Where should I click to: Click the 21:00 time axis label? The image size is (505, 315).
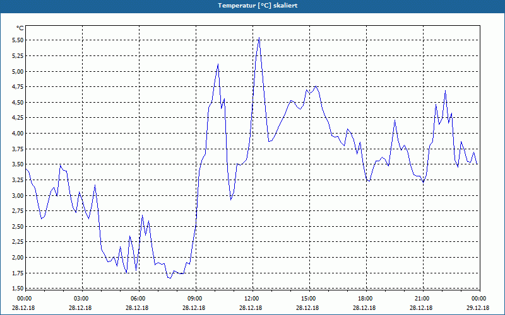pos(422,299)
